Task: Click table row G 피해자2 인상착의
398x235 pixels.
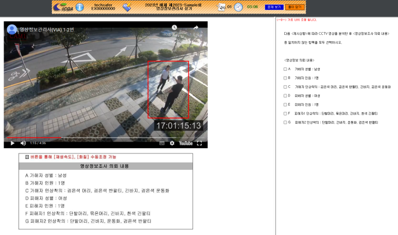Action: (88, 221)
